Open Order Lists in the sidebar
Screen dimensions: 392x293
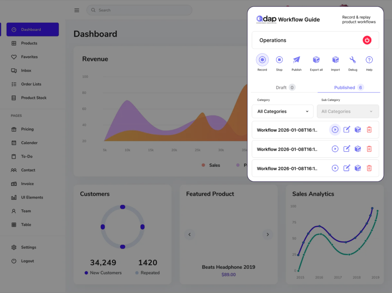point(31,84)
